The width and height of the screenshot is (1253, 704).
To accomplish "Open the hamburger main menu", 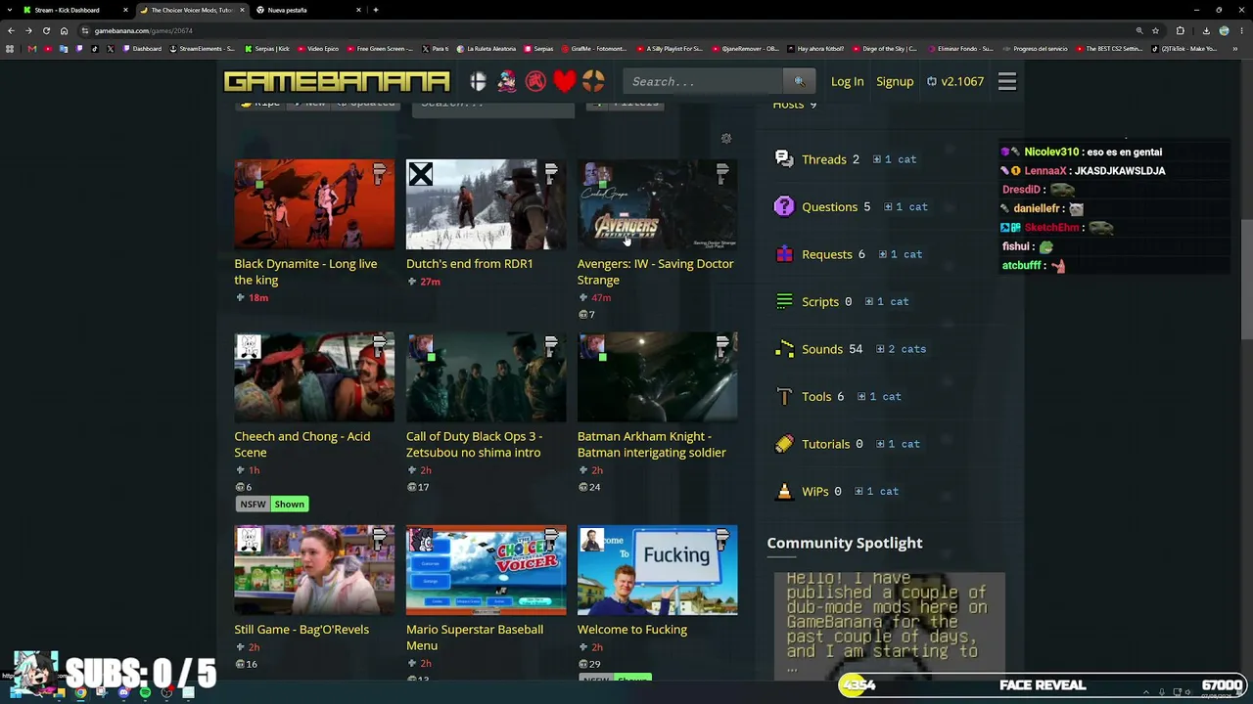I will point(1007,81).
